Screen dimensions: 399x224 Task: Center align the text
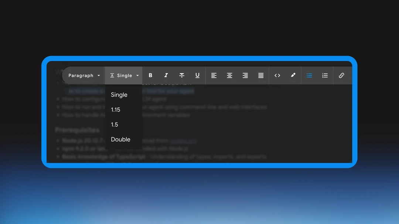[229, 76]
